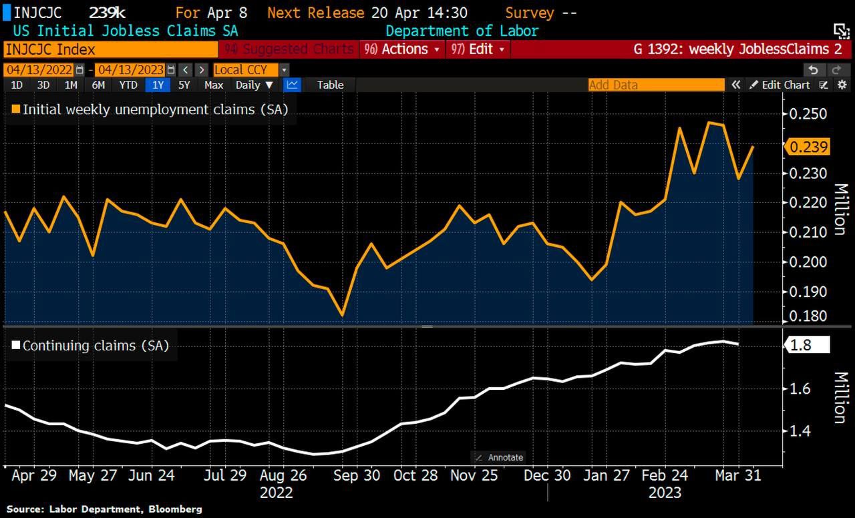Switch to line chart view icon
This screenshot has width=855, height=518.
[292, 85]
